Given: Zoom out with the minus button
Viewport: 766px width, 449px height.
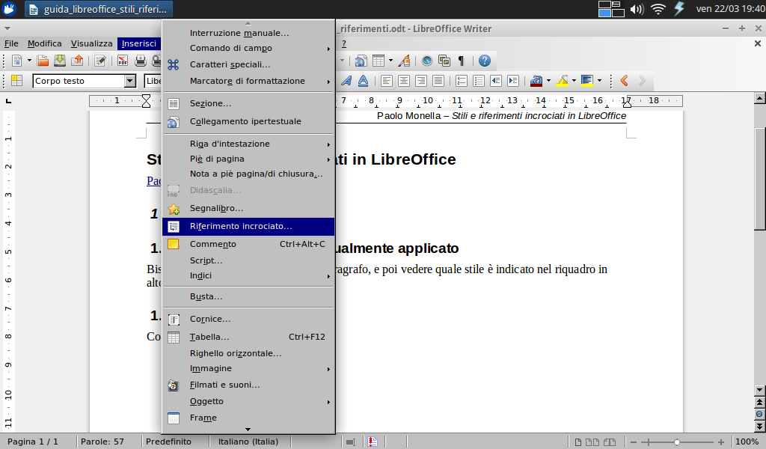Looking at the screenshot, I should [x=634, y=442].
